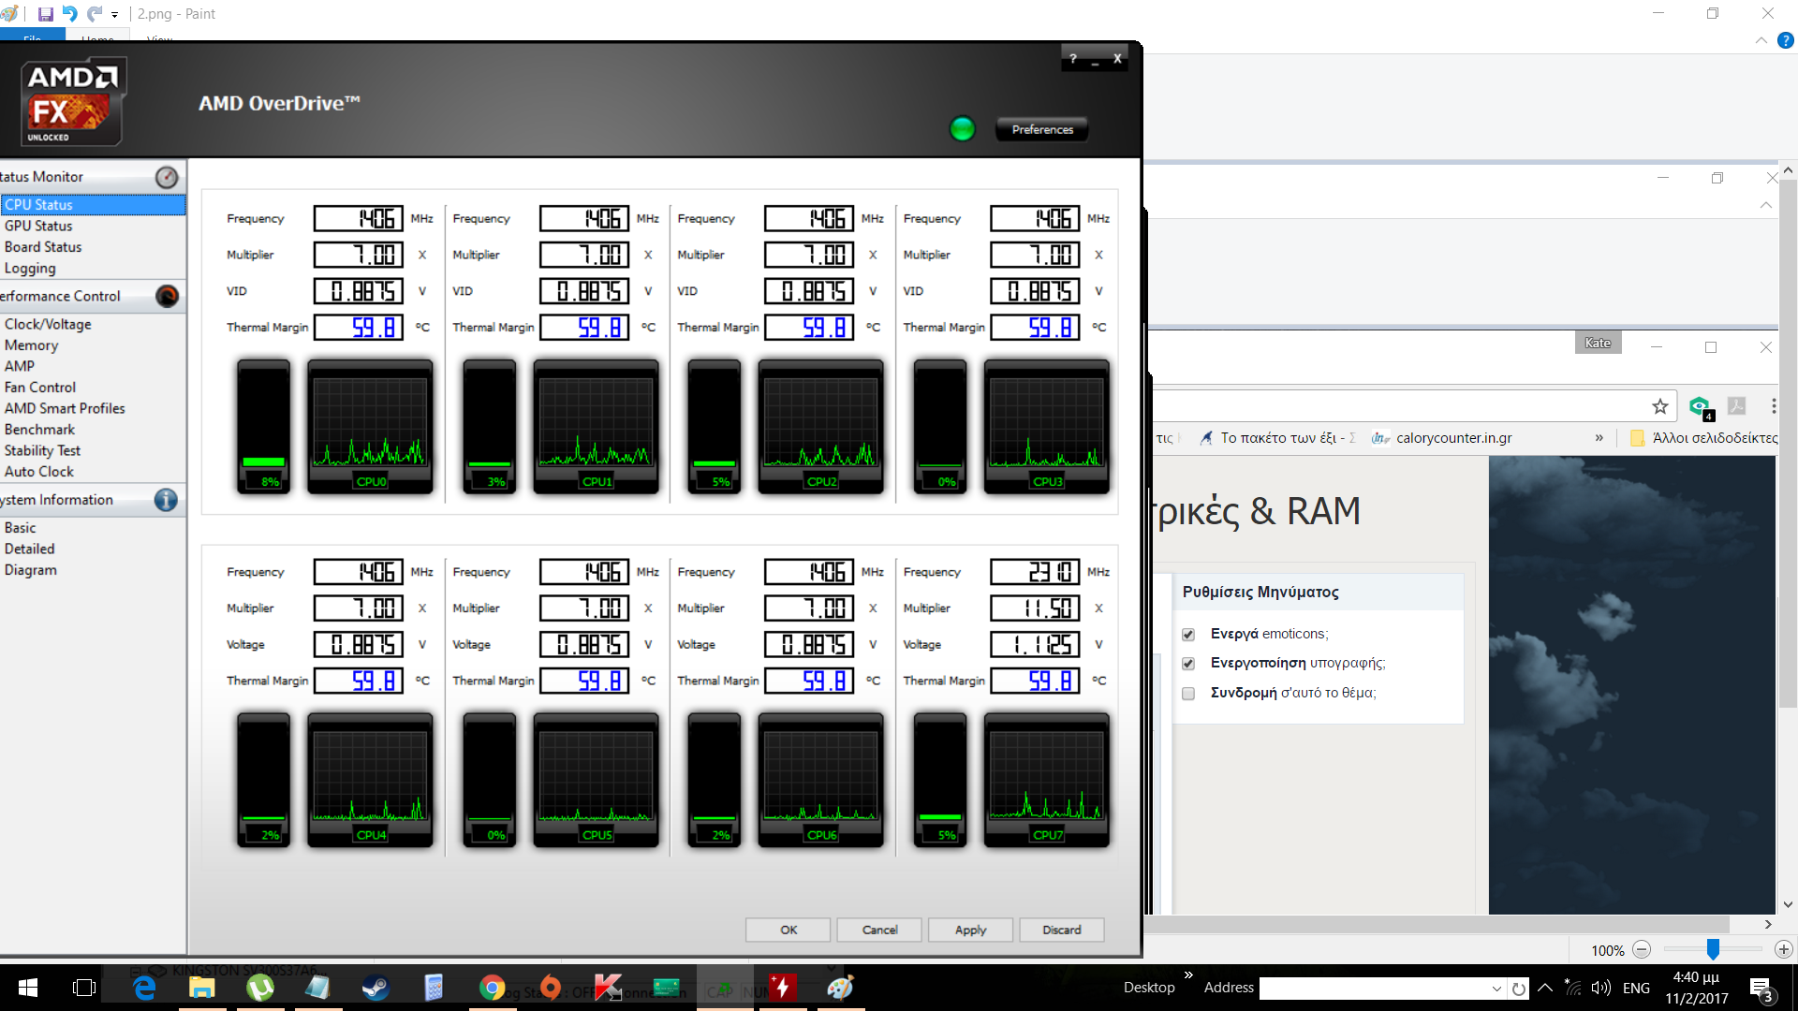The height and width of the screenshot is (1011, 1798).
Task: Adjust the Paint zoom slider handle
Action: [1713, 950]
